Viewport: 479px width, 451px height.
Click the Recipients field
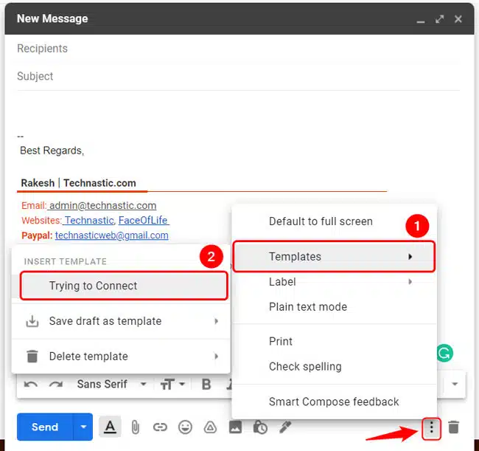click(x=238, y=49)
